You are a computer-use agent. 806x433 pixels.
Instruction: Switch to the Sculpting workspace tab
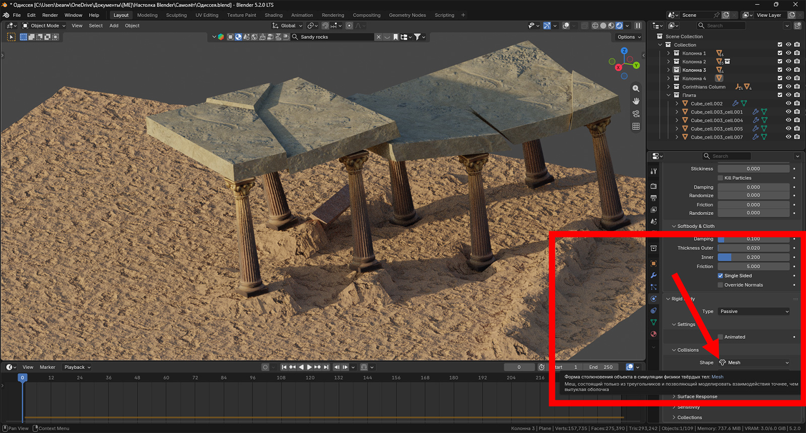pos(176,15)
